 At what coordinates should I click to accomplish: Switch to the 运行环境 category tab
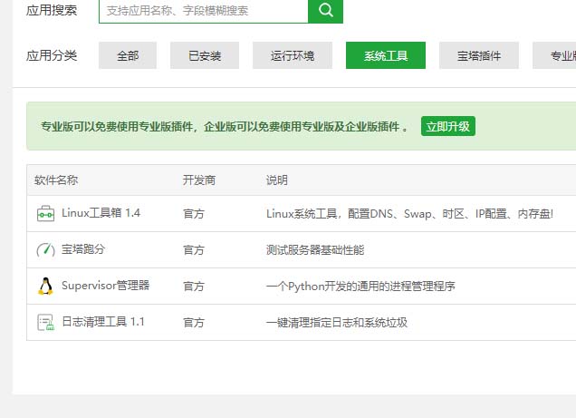pyautogui.click(x=293, y=55)
